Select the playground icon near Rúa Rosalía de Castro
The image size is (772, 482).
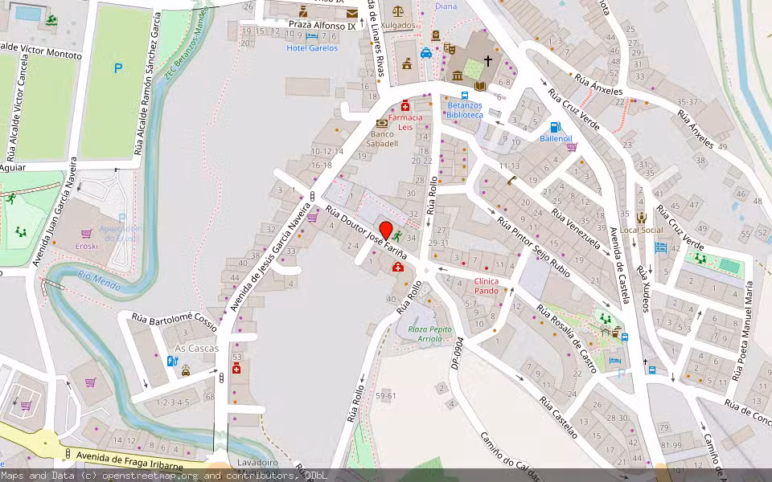[x=605, y=318]
